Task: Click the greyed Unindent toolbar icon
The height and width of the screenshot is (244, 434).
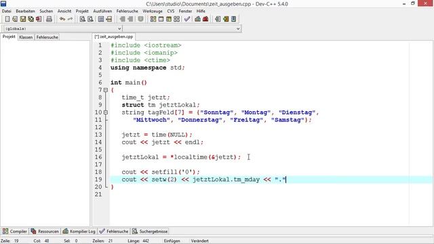Action: pyautogui.click(x=130, y=19)
